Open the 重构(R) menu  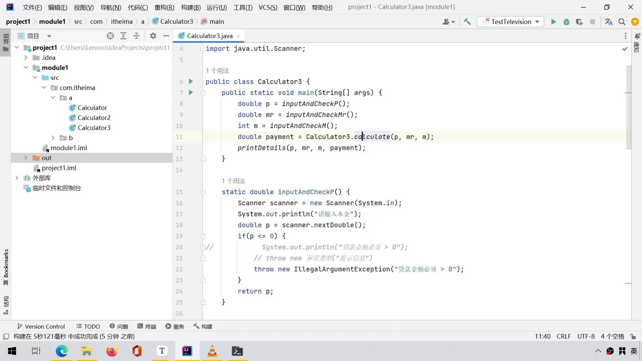click(x=164, y=7)
